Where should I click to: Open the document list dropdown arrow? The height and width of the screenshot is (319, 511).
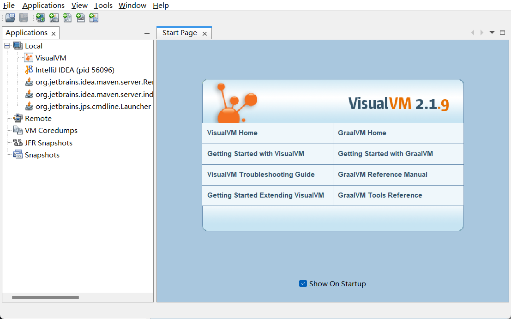coord(492,32)
